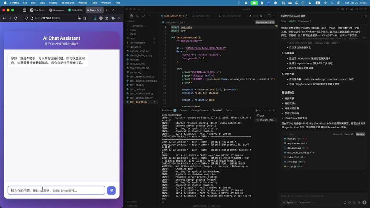Open the Search icon in Cursor sidebar
370x208 pixels.
137,16
